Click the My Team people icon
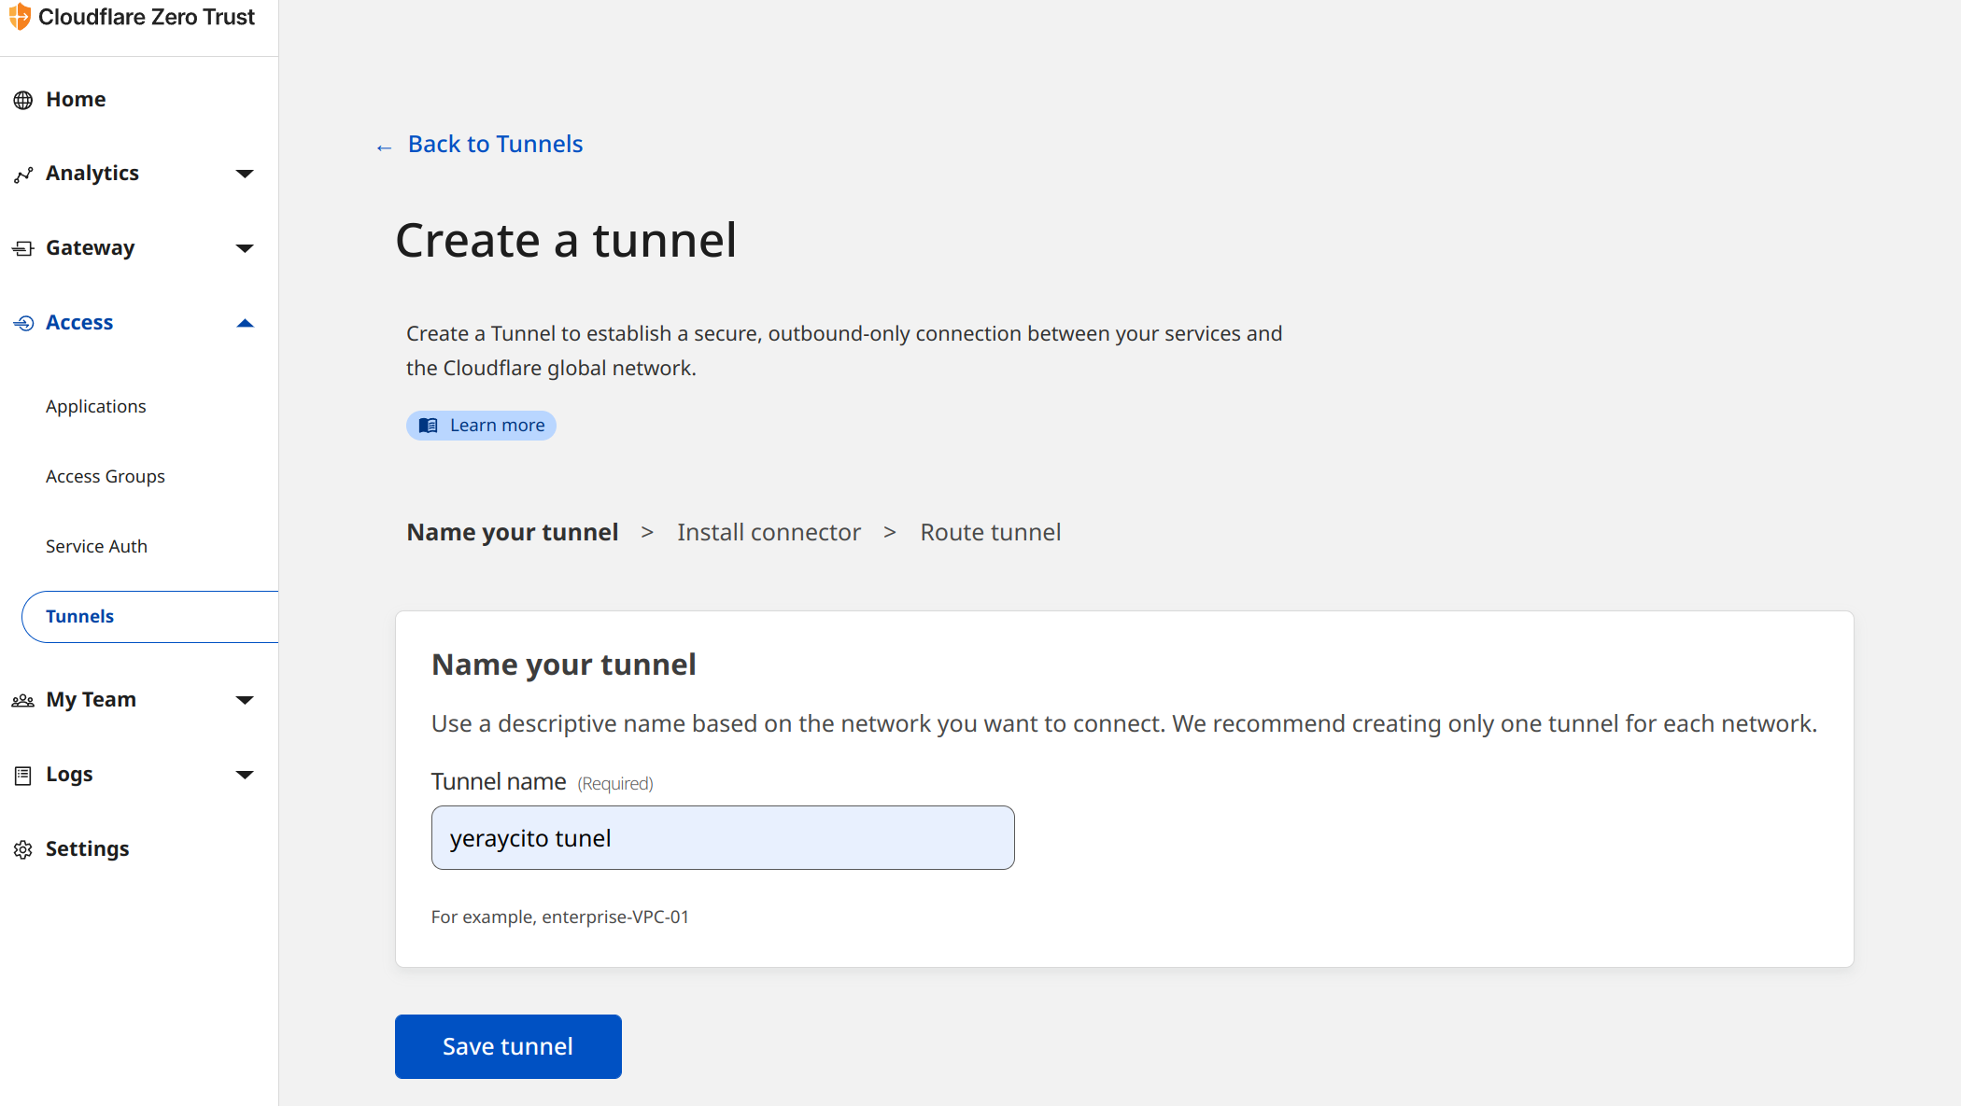This screenshot has width=1961, height=1106. click(23, 700)
